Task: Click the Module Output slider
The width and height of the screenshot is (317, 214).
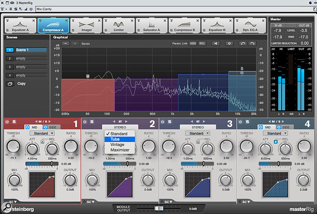Action: [159, 208]
